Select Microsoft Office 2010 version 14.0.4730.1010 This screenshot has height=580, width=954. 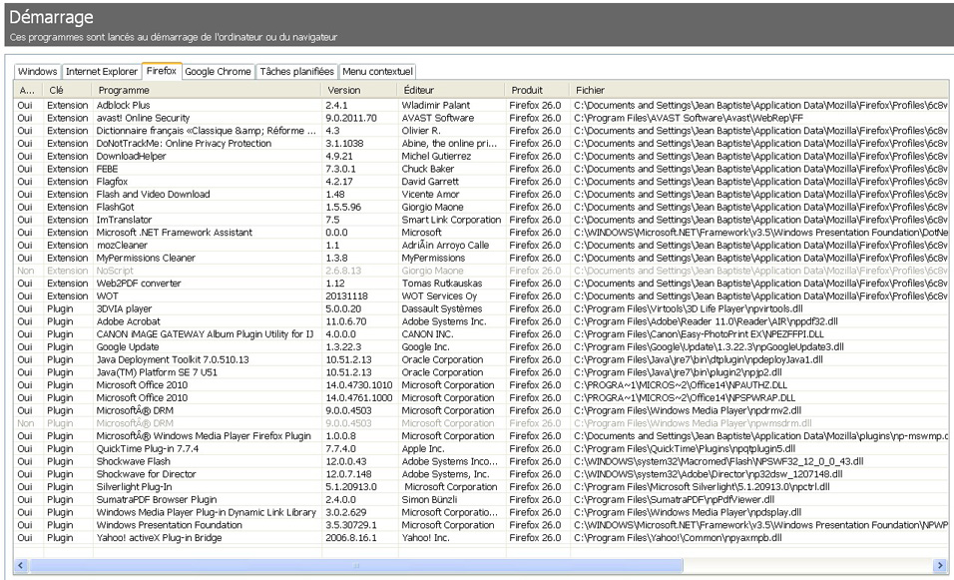(x=481, y=385)
